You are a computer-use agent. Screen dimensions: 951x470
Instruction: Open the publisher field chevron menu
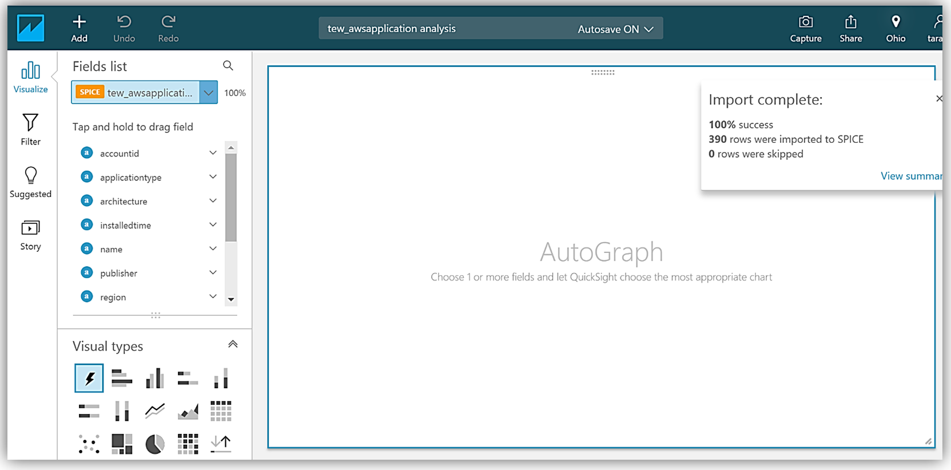(x=213, y=273)
